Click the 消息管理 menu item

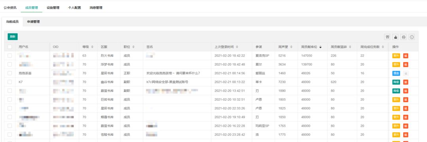pyautogui.click(x=96, y=8)
